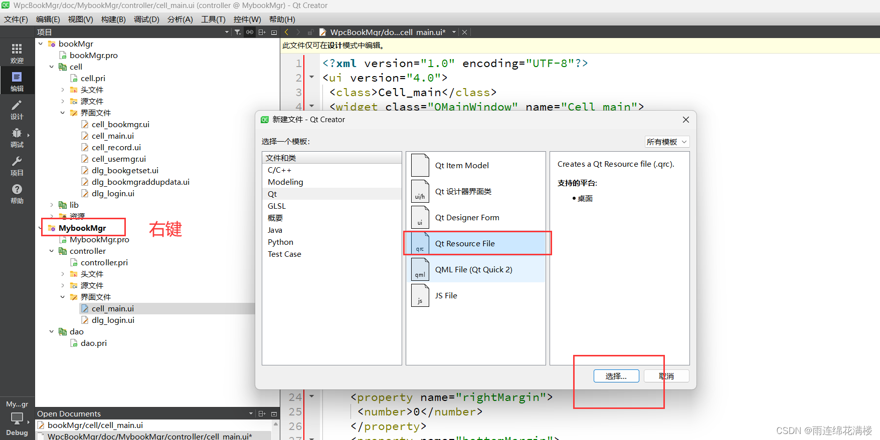Open the 文件(F) menu
Image resolution: width=880 pixels, height=440 pixels.
[x=16, y=19]
